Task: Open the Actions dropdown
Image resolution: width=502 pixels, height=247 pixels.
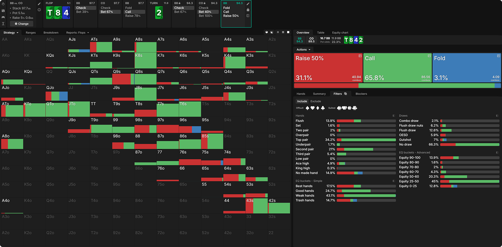Action: (303, 50)
